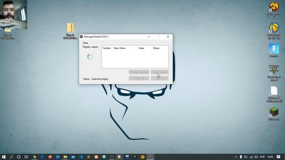Select the Minecraft desktop shortcut
Image resolution: width=285 pixels, height=160 pixels.
tap(274, 114)
